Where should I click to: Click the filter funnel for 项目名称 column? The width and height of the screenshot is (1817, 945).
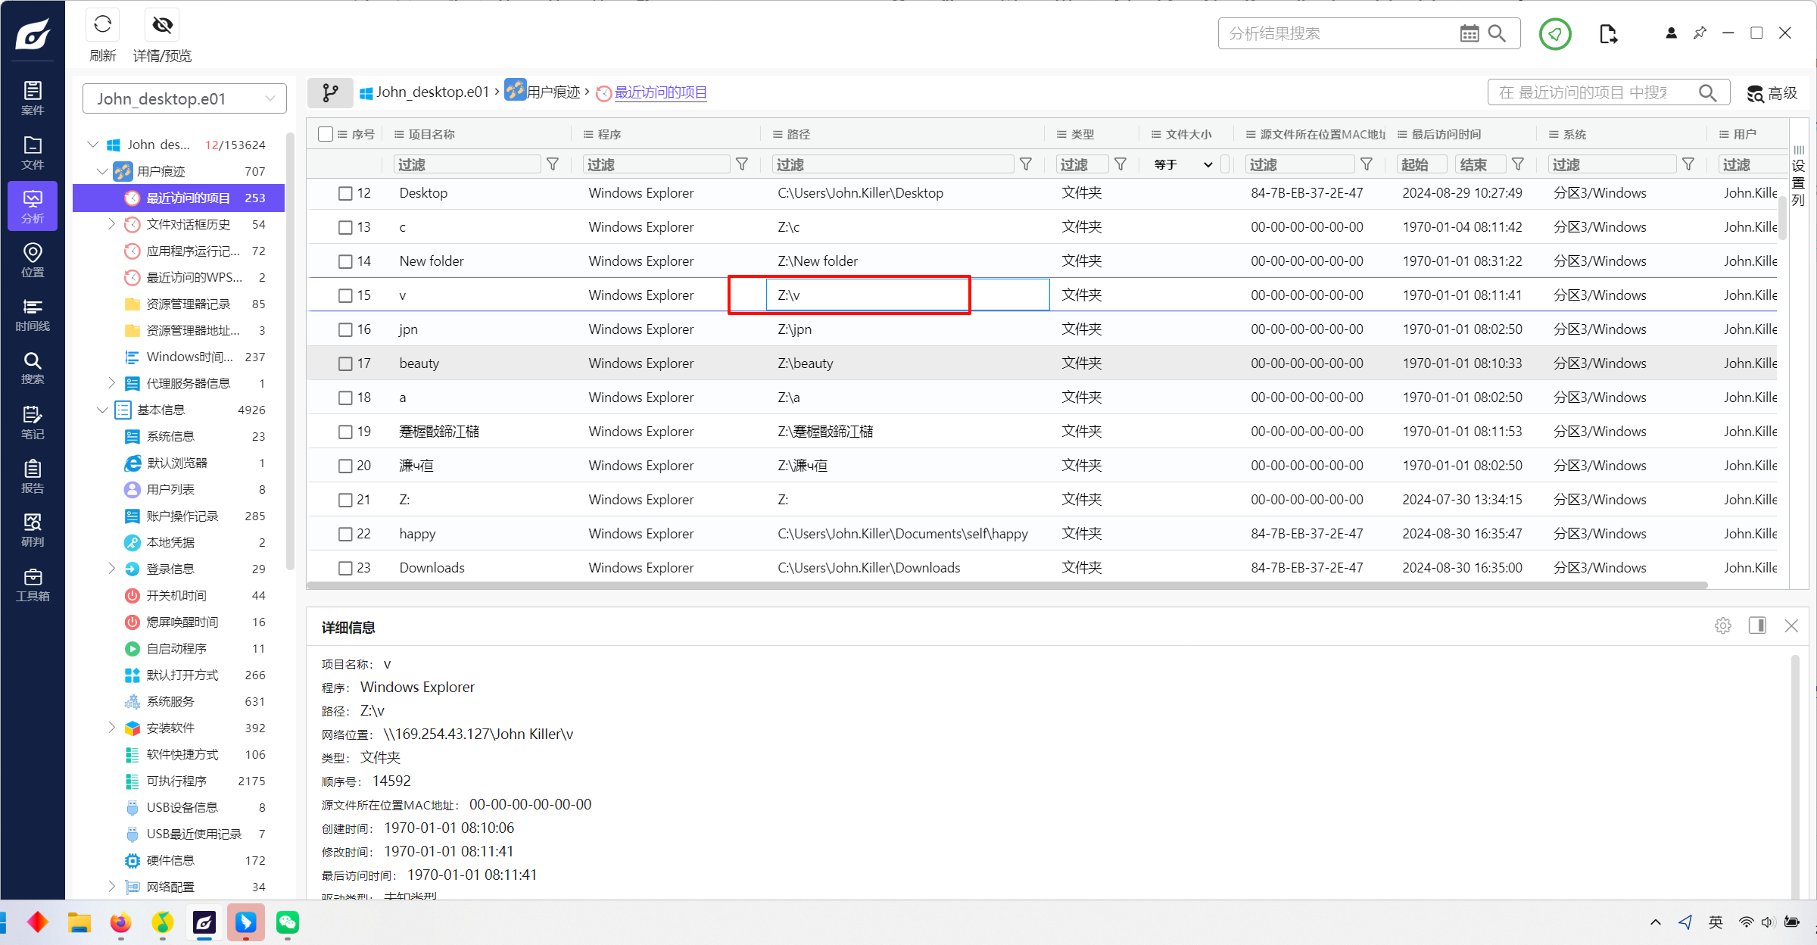(553, 164)
